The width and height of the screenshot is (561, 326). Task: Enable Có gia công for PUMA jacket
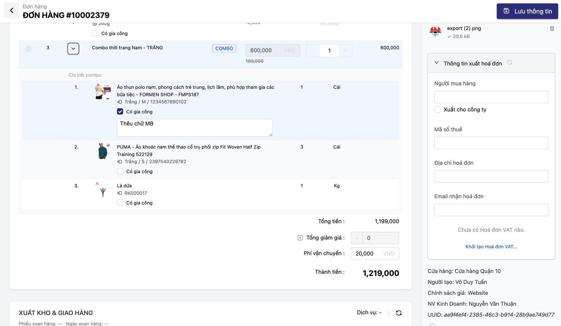120,171
